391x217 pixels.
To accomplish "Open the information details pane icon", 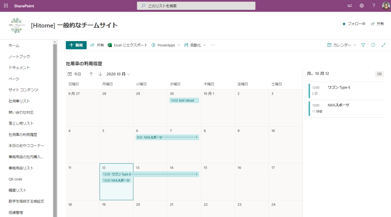I will click(x=373, y=45).
